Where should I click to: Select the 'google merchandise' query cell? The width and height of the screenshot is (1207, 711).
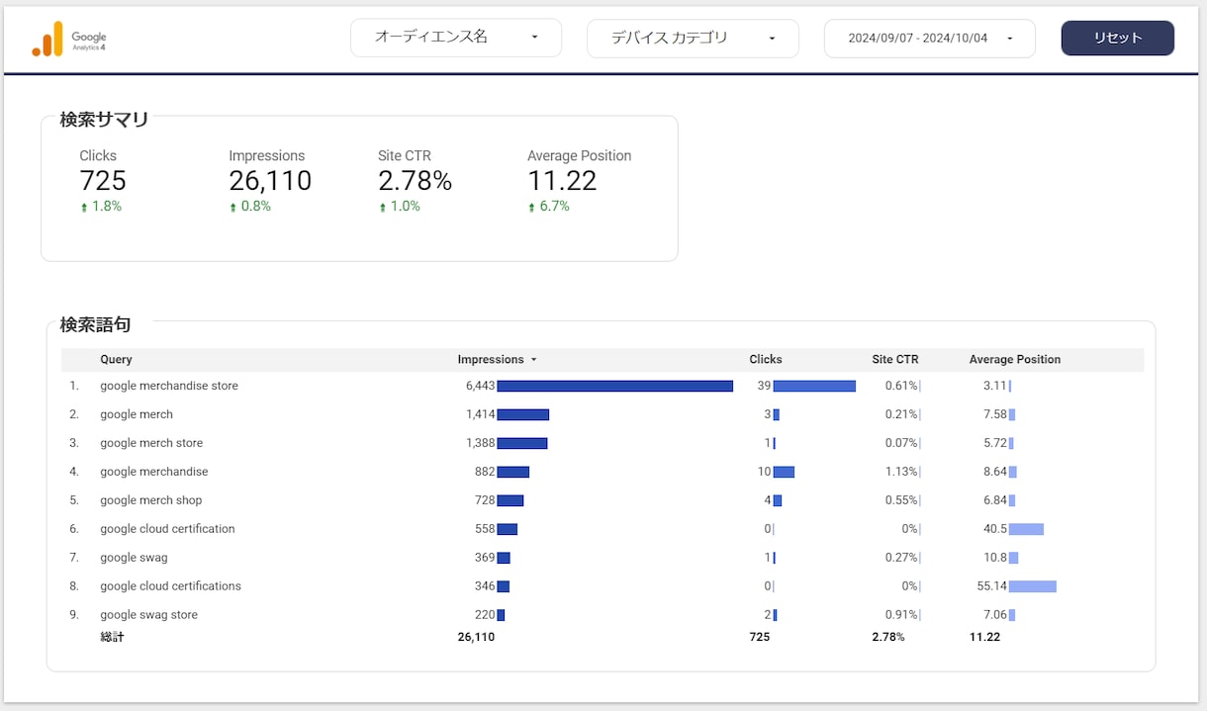click(154, 472)
